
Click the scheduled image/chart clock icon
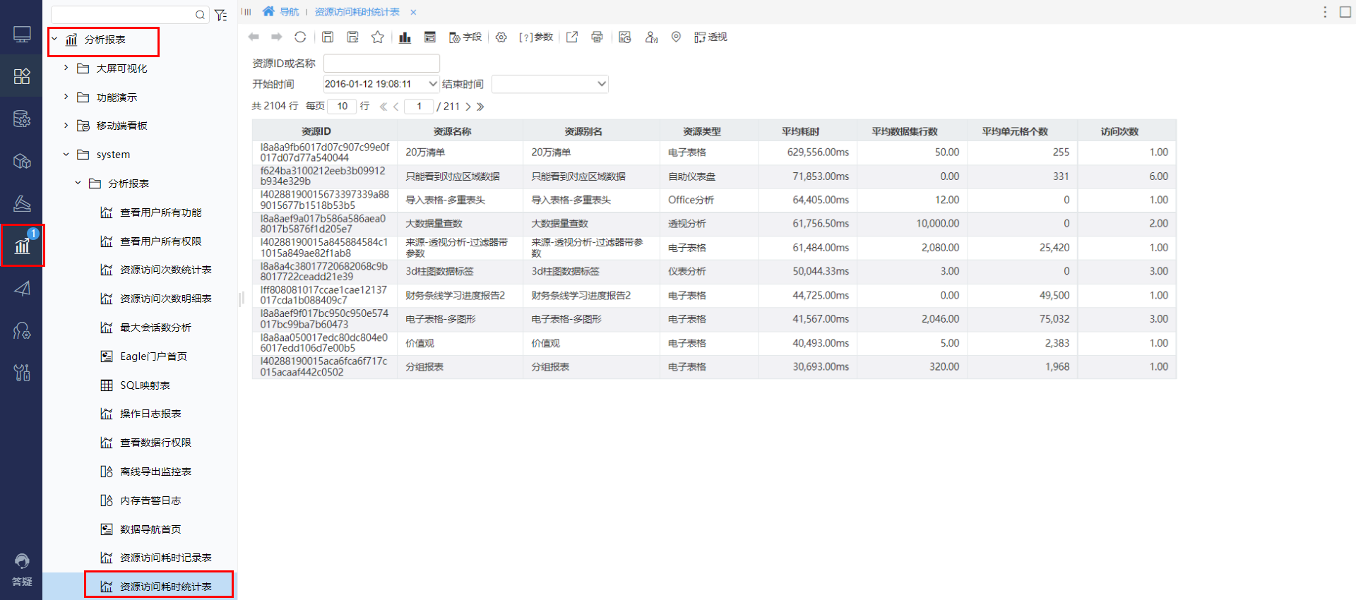[x=625, y=37]
